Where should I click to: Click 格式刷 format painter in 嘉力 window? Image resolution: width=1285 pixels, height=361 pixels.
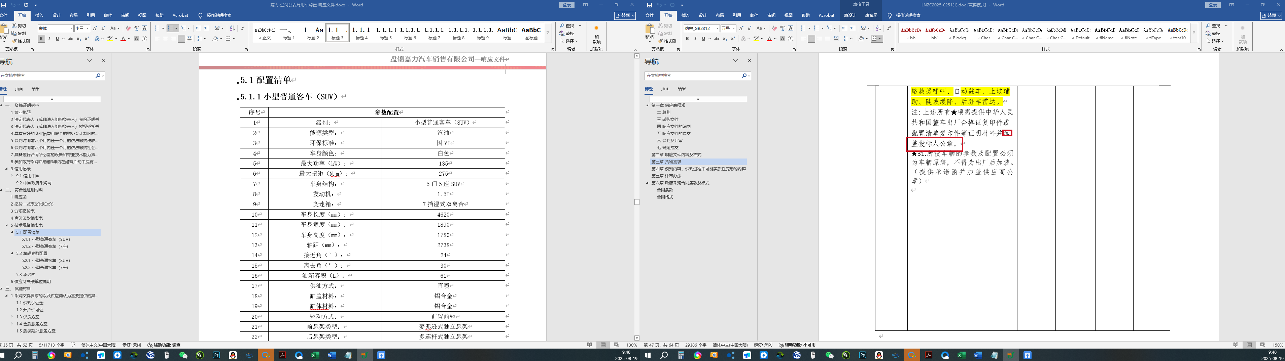21,41
